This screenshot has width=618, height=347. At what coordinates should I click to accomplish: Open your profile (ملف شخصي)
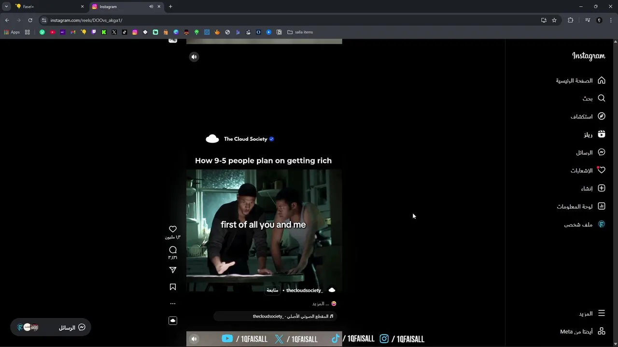(x=585, y=224)
